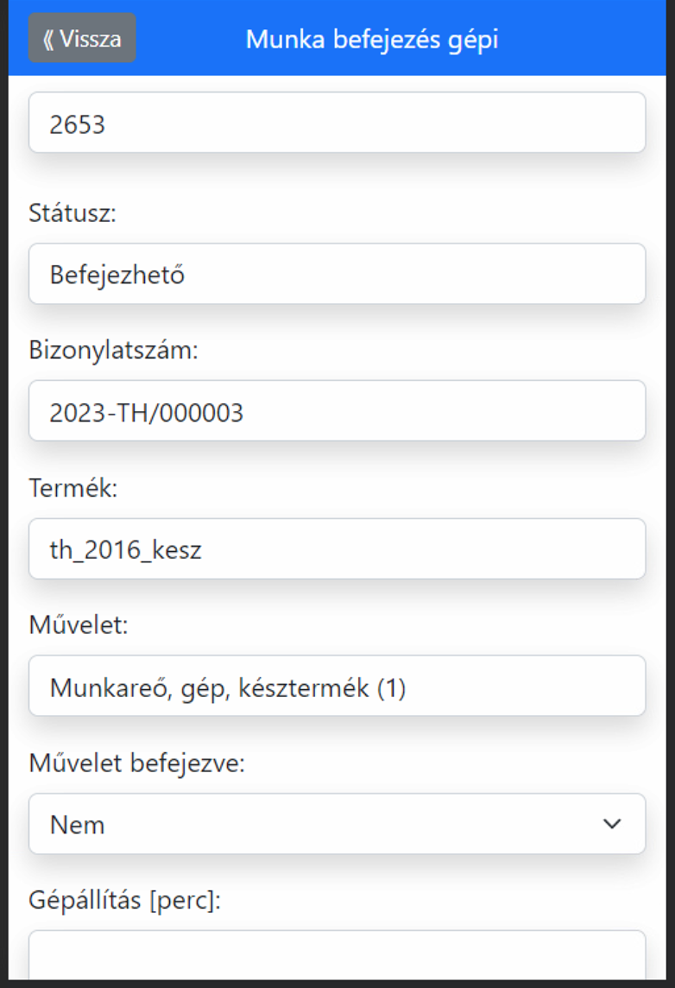Click the Művelet befejezve label
This screenshot has width=675, height=988.
click(x=137, y=763)
